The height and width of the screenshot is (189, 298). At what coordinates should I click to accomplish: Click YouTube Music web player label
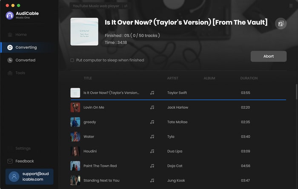tap(96, 6)
